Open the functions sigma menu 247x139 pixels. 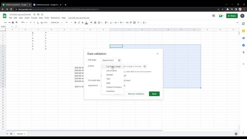click(144, 22)
